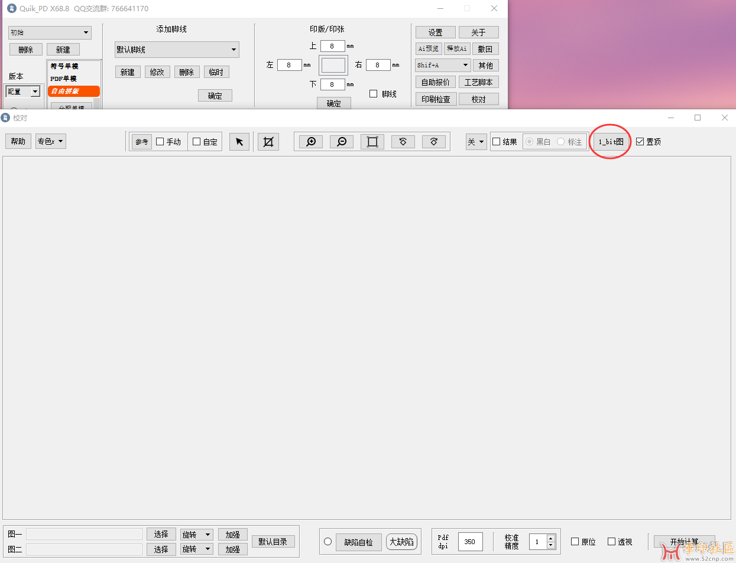
Task: Expand the 默认脚线 combo box
Action: (234, 50)
